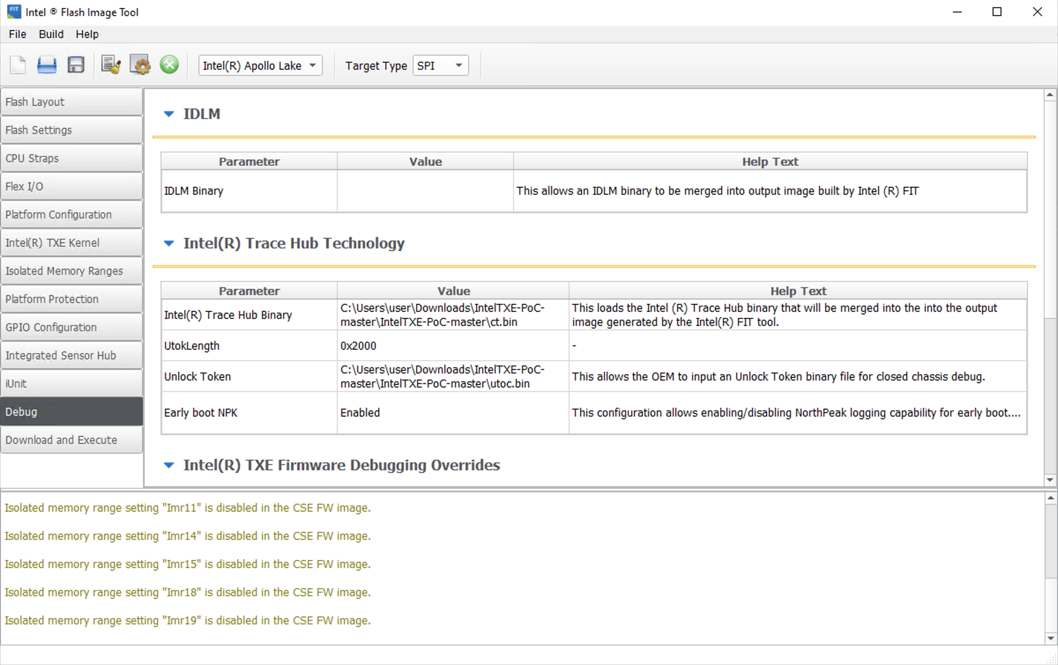Viewport: 1058px width, 665px height.
Task: Switch to Isolated Memory Ranges tab
Action: pos(71,271)
